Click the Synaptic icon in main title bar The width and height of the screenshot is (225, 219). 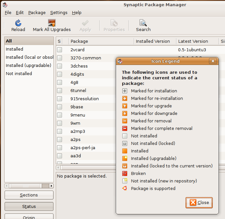(5, 5)
